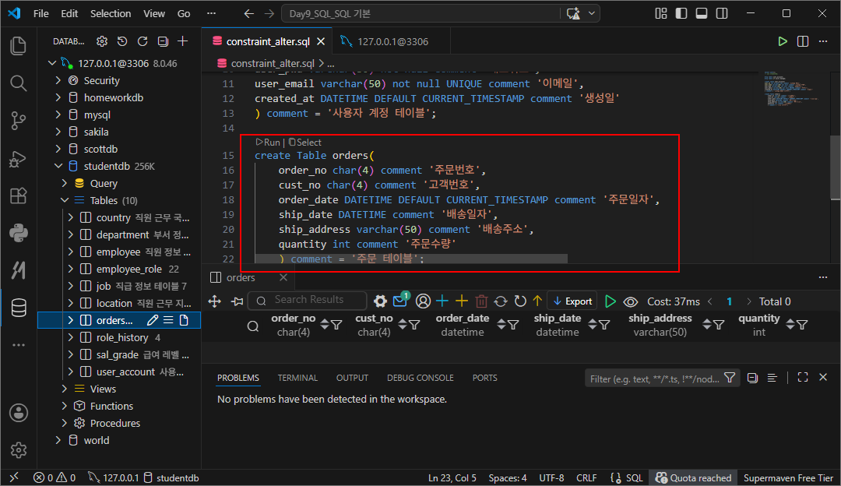Toggle the Primary Side Bar layout
Image resolution: width=841 pixels, height=486 pixels.
[681, 13]
